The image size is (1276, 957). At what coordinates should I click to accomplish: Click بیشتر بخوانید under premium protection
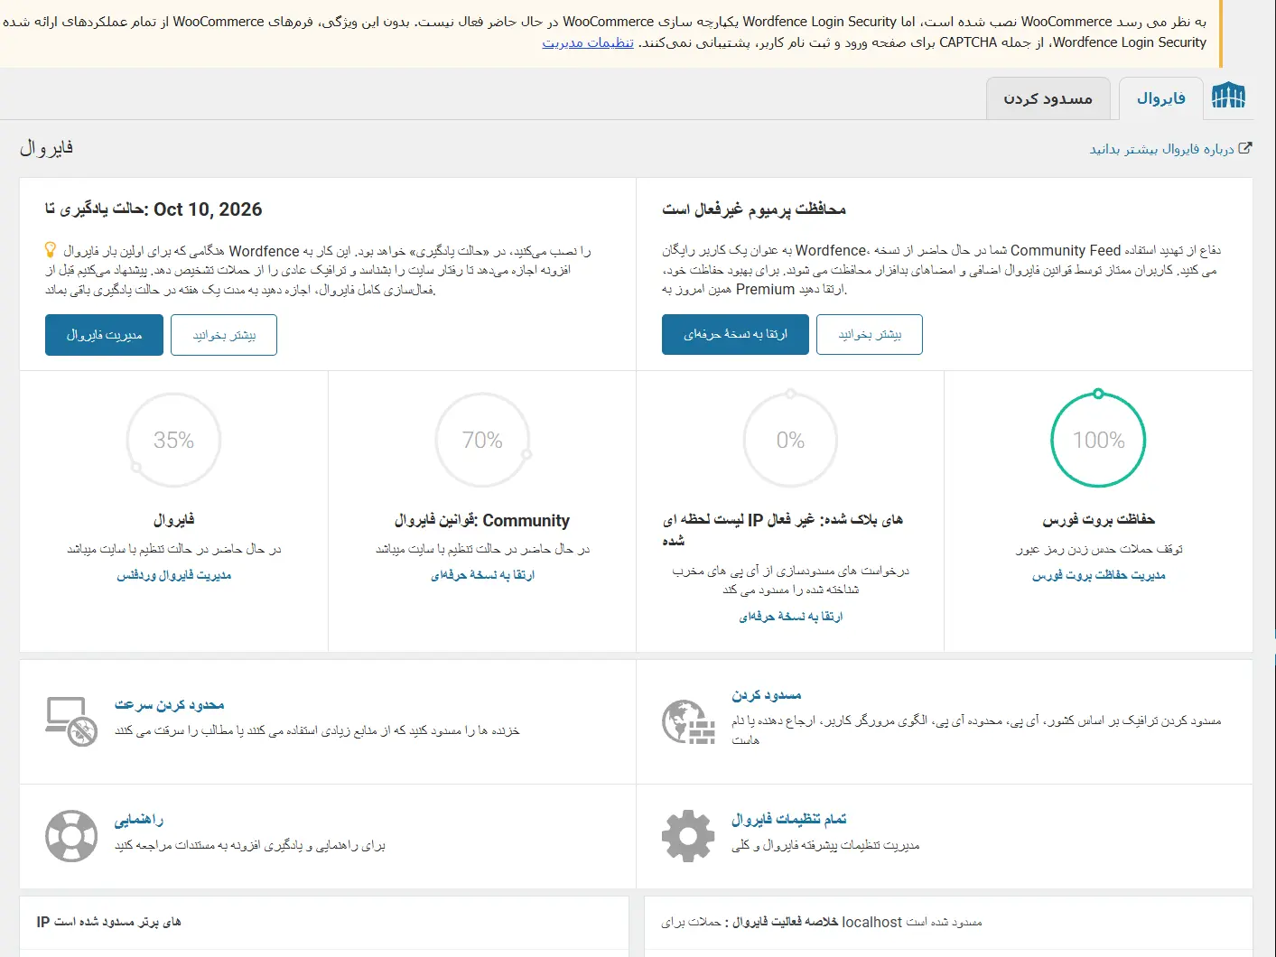(870, 334)
